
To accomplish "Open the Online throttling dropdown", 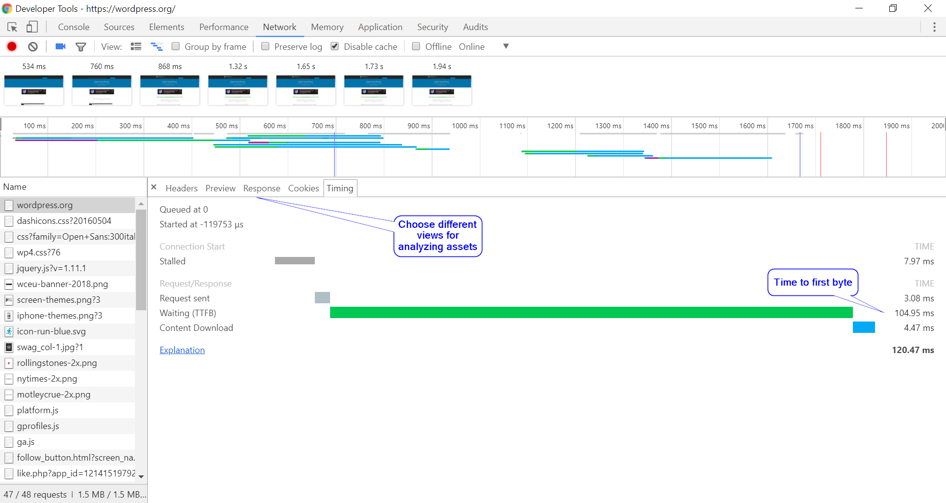I will (x=484, y=46).
